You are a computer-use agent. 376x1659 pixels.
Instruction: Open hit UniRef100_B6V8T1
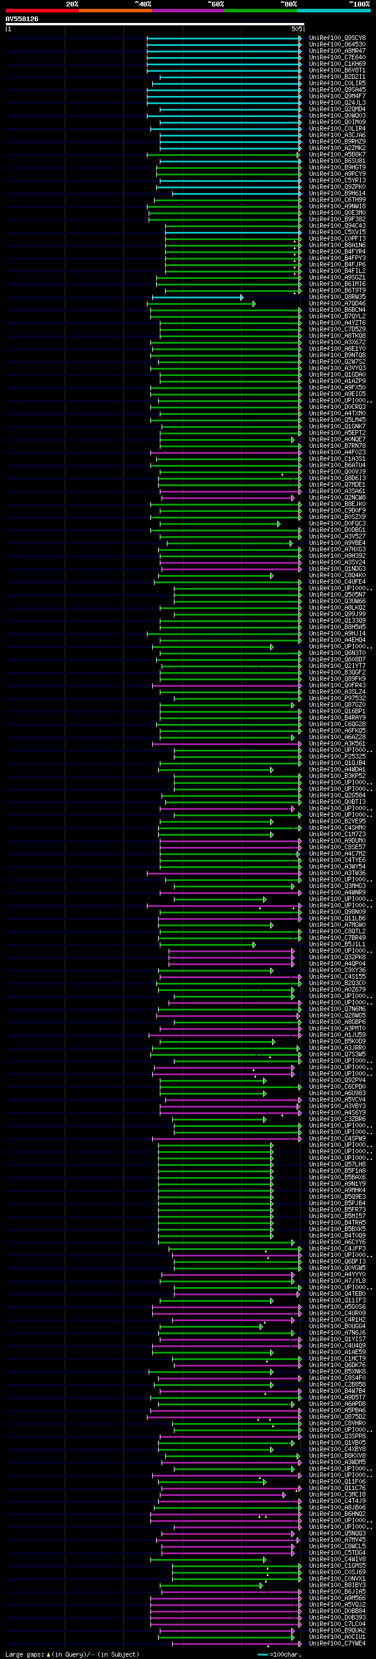[x=337, y=70]
